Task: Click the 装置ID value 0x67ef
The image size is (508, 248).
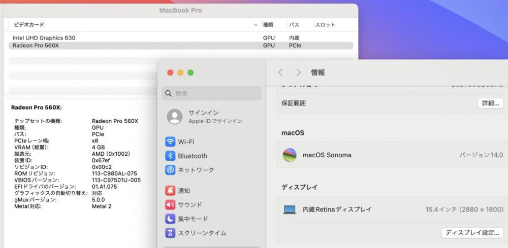Action: click(101, 160)
